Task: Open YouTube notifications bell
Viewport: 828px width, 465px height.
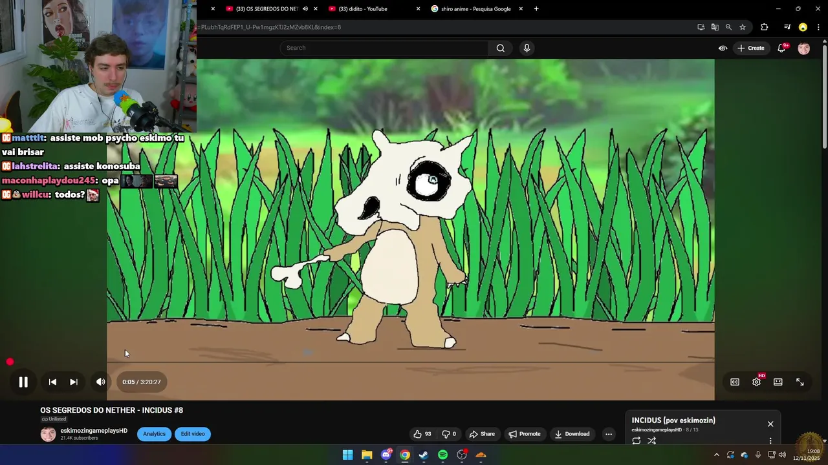Action: (781, 48)
